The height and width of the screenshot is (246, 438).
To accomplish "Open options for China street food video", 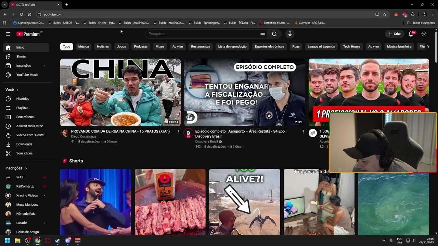I will pos(179,132).
